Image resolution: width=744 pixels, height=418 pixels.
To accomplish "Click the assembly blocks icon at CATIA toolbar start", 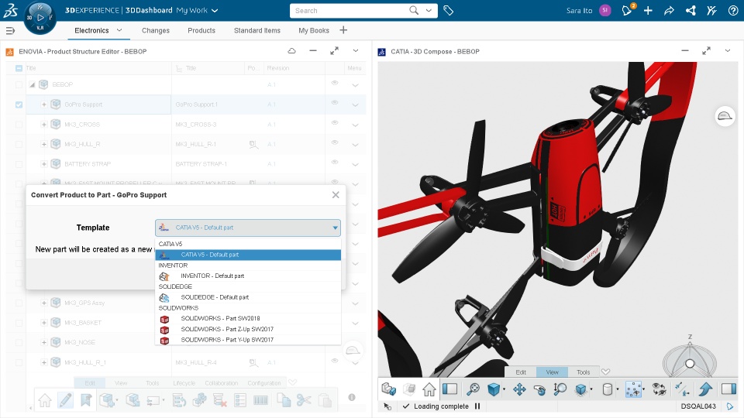I will coord(388,389).
